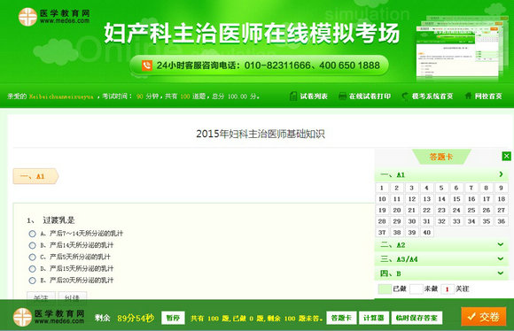514x331 pixels.
Task: Pause the exam timer with 暂停
Action: (x=173, y=318)
